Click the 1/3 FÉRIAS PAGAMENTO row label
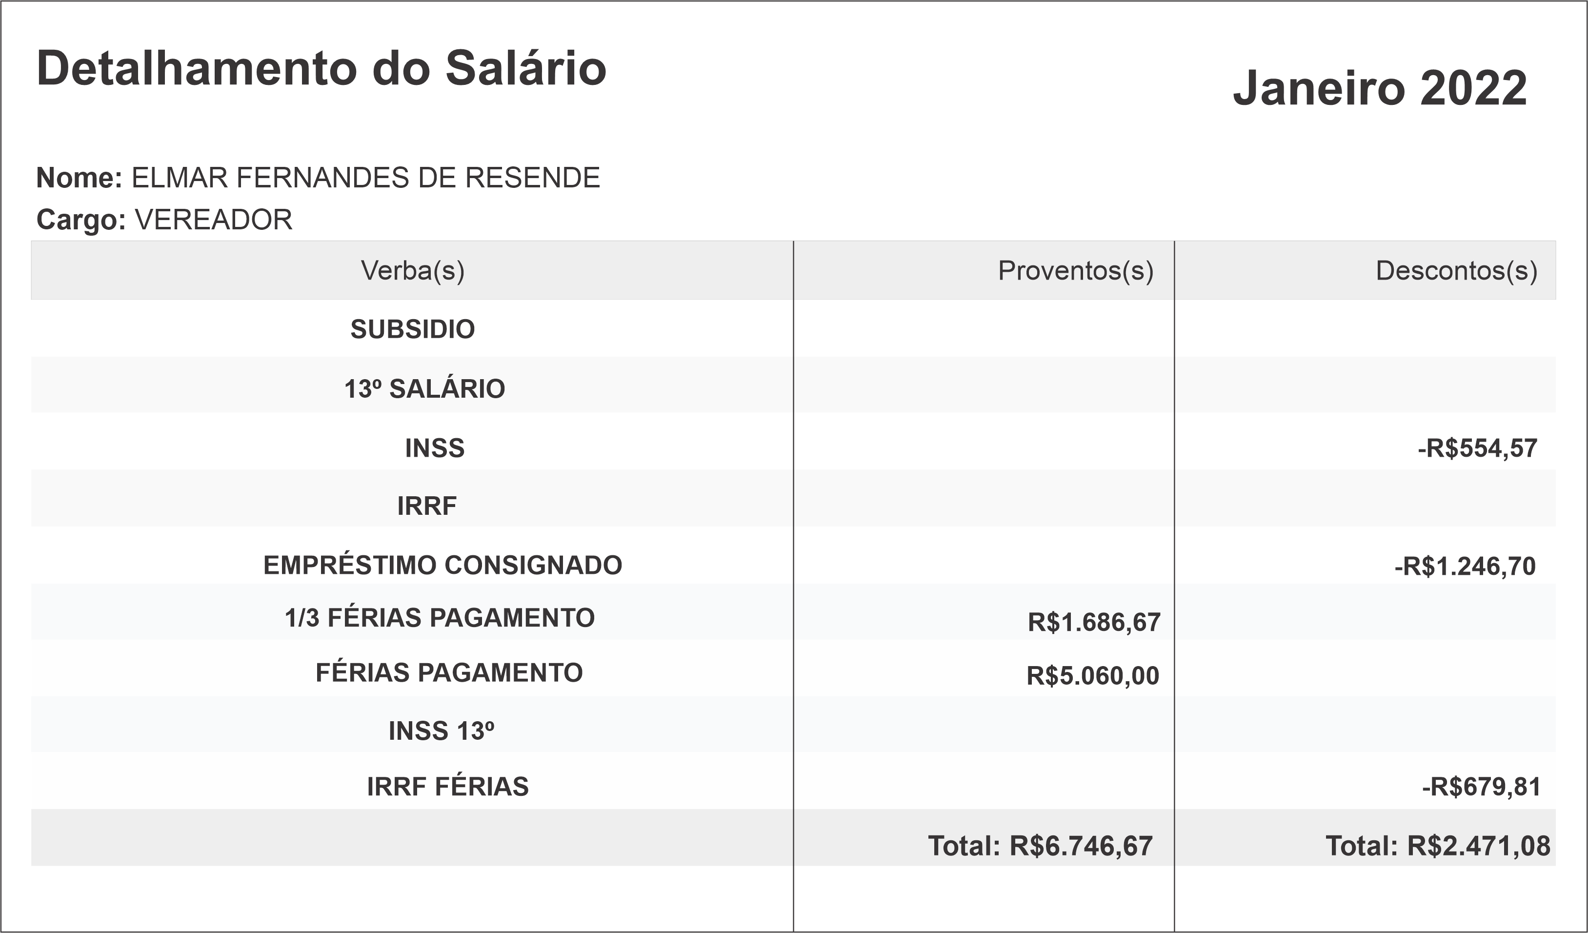Viewport: 1588px width, 933px height. (x=439, y=618)
